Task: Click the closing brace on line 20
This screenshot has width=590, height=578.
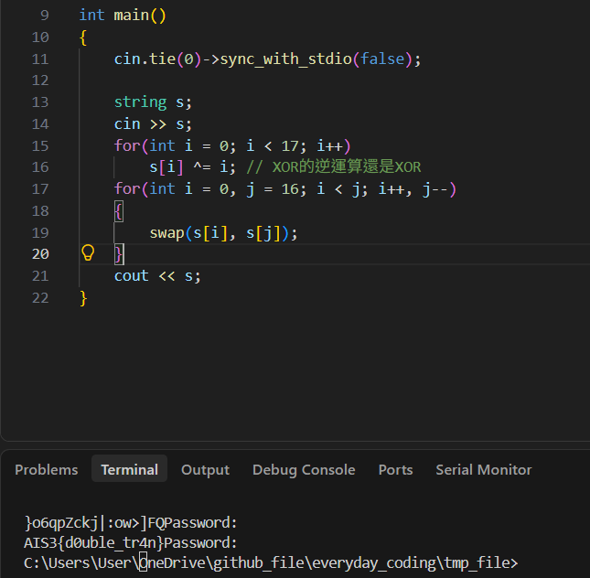Action: point(119,255)
